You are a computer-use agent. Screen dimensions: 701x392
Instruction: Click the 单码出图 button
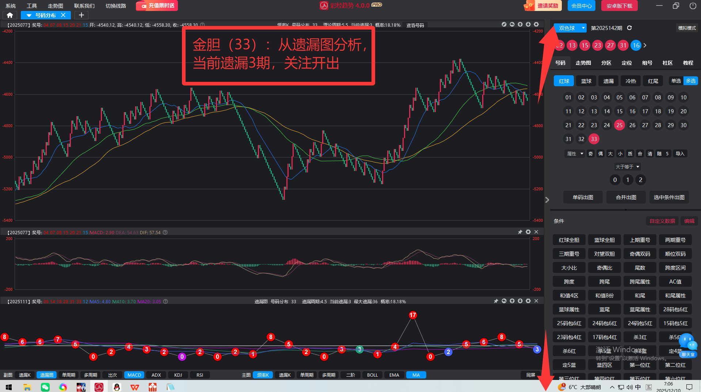point(583,197)
